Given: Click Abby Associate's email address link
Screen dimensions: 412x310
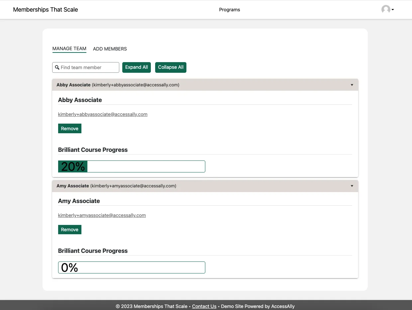Looking at the screenshot, I should coord(103,114).
